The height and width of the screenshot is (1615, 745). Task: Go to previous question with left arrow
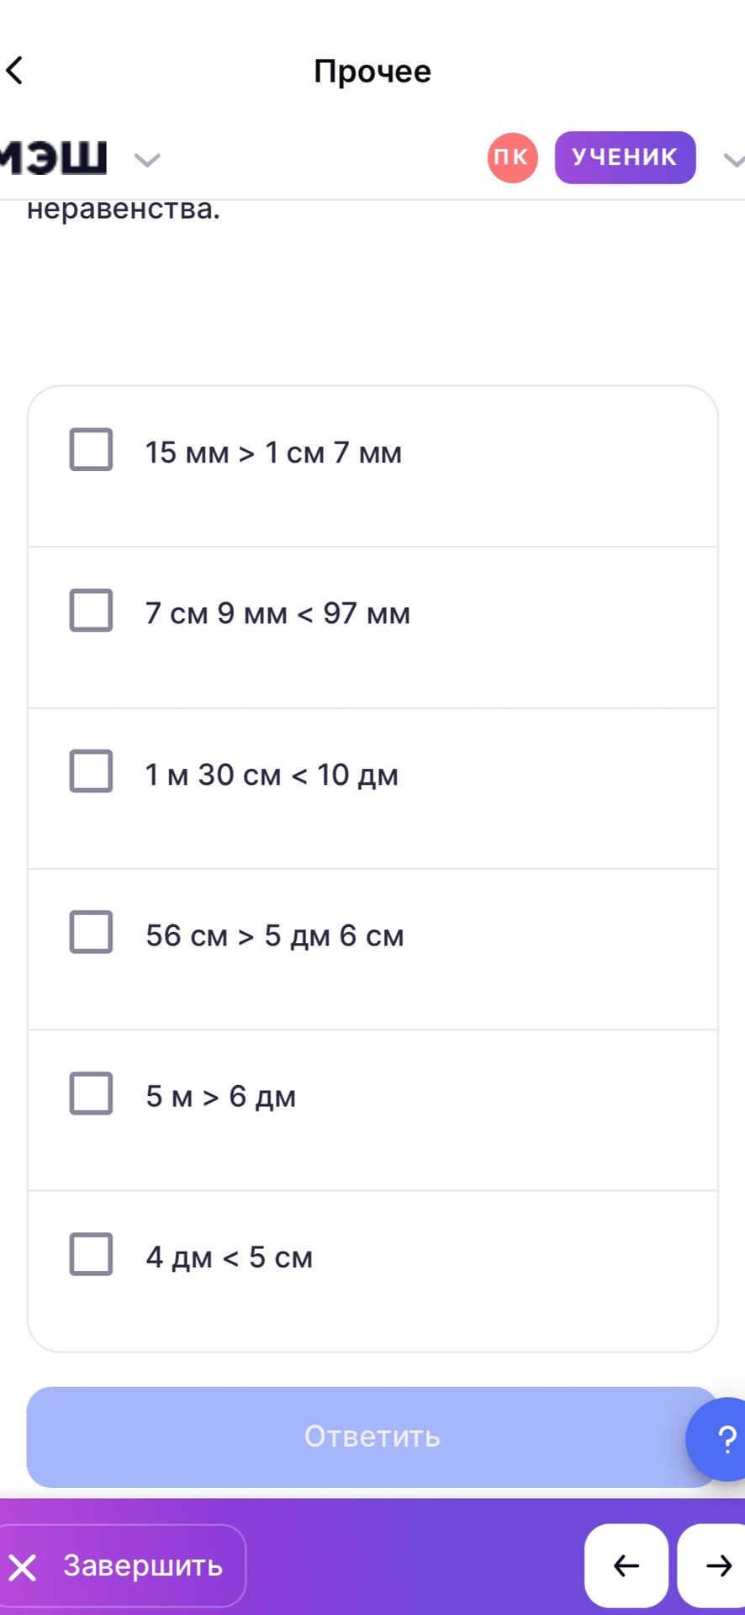click(x=626, y=1565)
